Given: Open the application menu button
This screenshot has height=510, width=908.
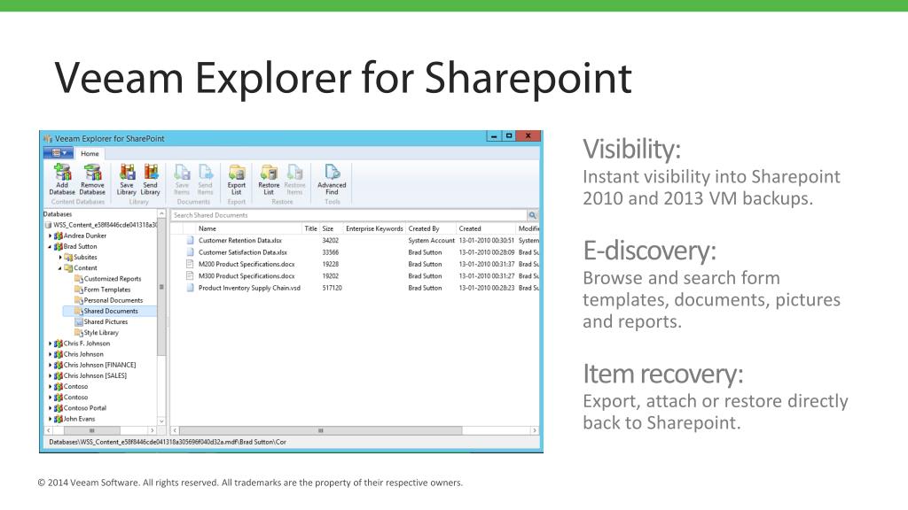Looking at the screenshot, I should [59, 153].
